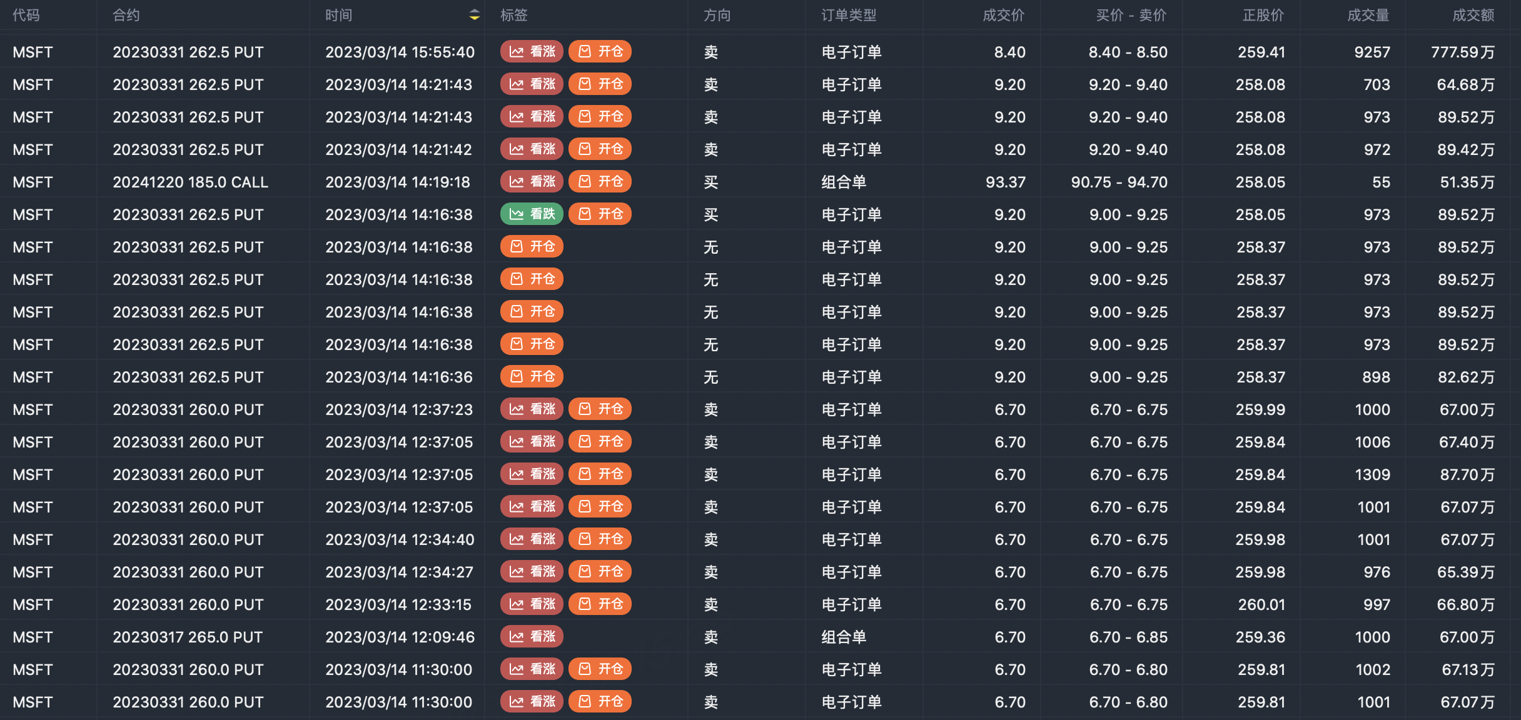The height and width of the screenshot is (720, 1521).
Task: Click the 开仓 tag in the 15:55:40 row
Action: coord(600,51)
